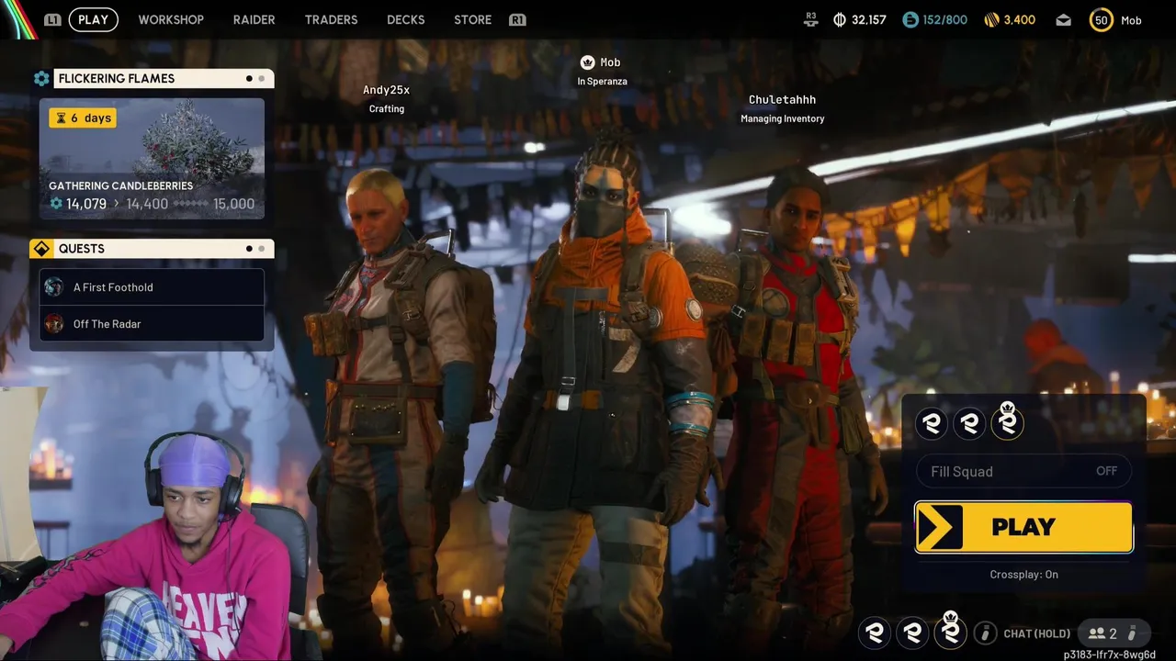The image size is (1176, 661).
Task: Open the Mob profile name in top bar
Action: [1131, 19]
